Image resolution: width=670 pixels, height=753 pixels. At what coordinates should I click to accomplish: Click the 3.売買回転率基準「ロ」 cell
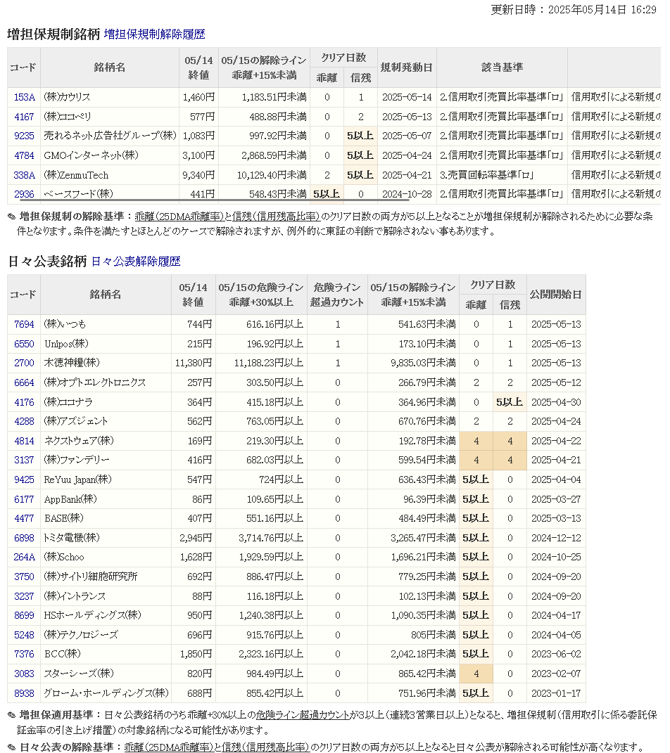tap(502, 175)
